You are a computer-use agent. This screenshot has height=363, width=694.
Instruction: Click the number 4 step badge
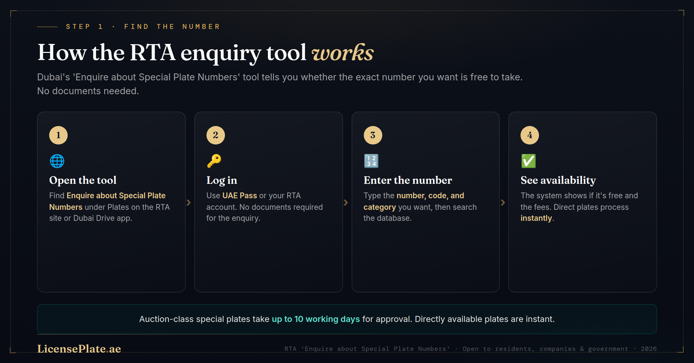point(530,135)
